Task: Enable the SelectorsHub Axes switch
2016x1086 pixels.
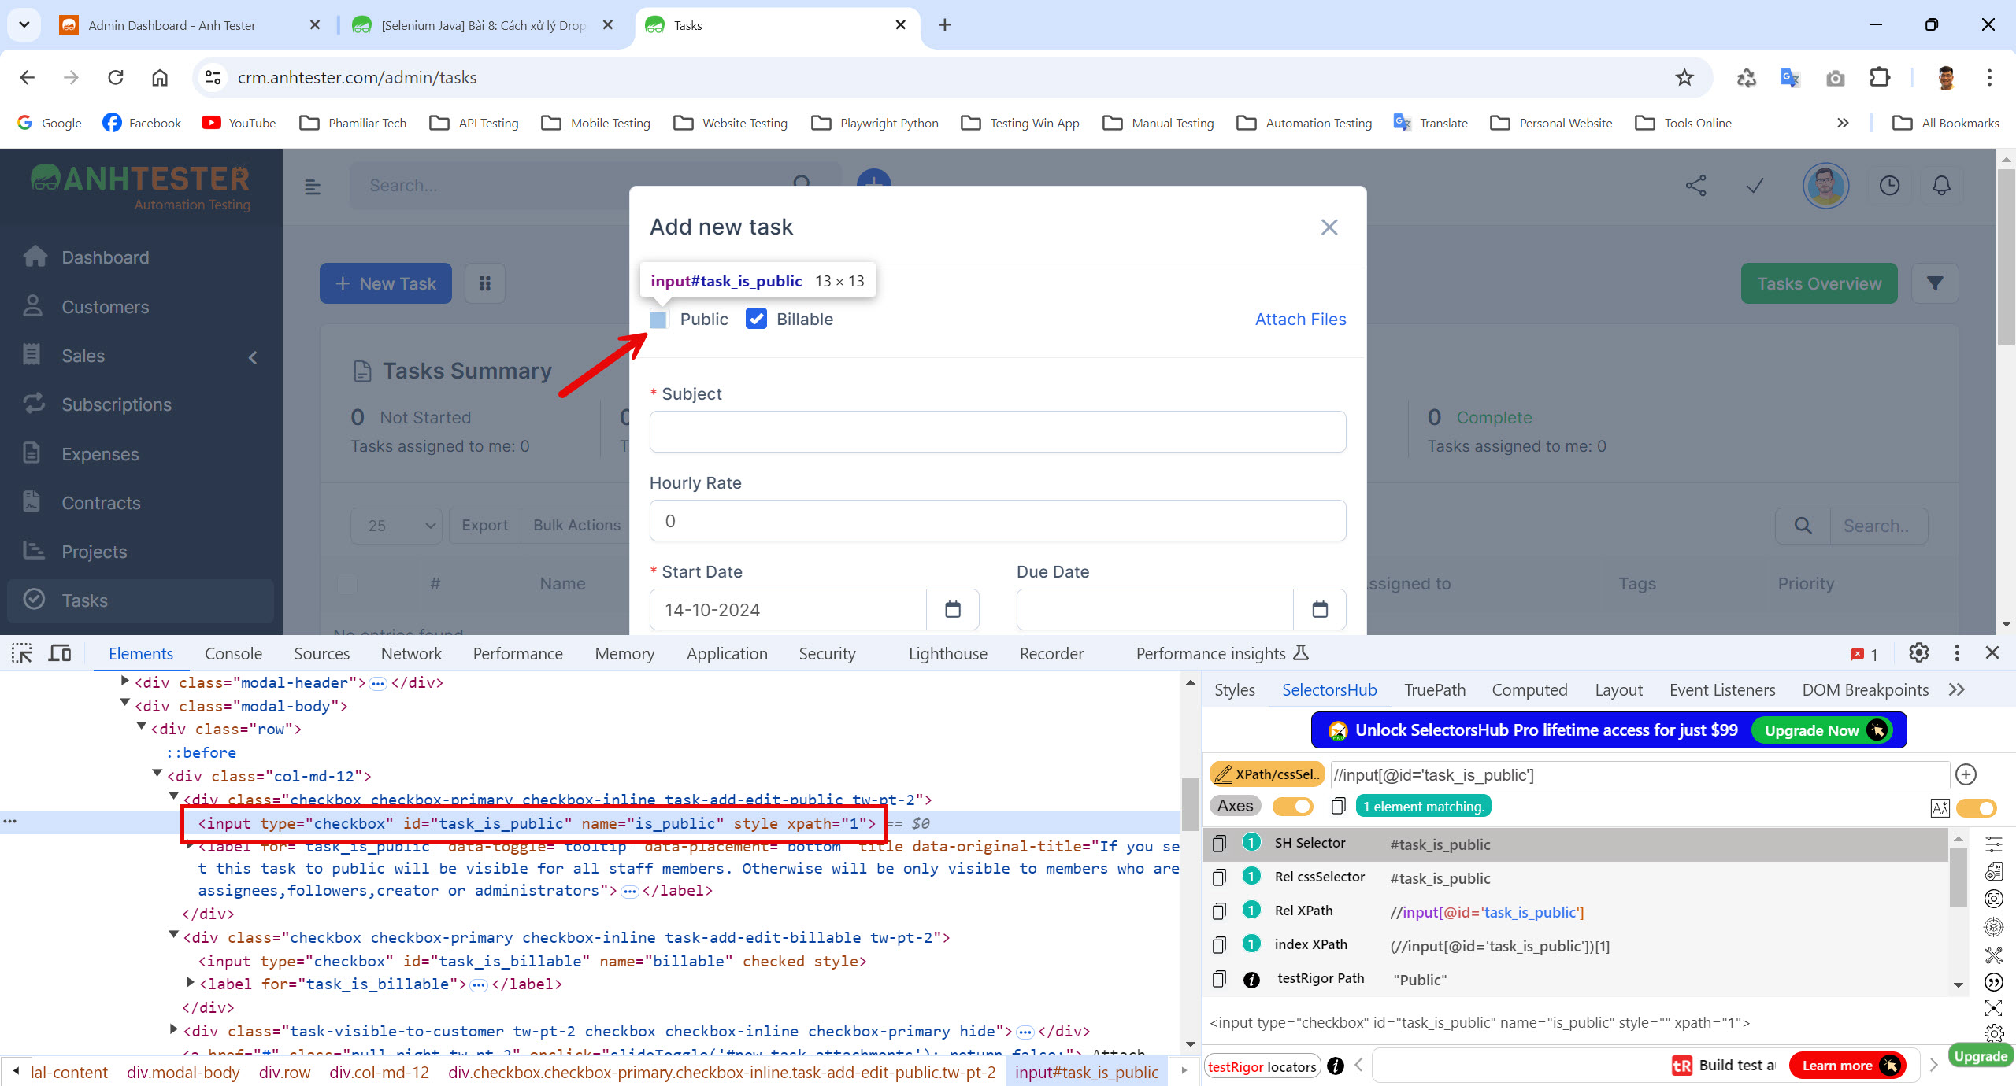Action: tap(1294, 805)
